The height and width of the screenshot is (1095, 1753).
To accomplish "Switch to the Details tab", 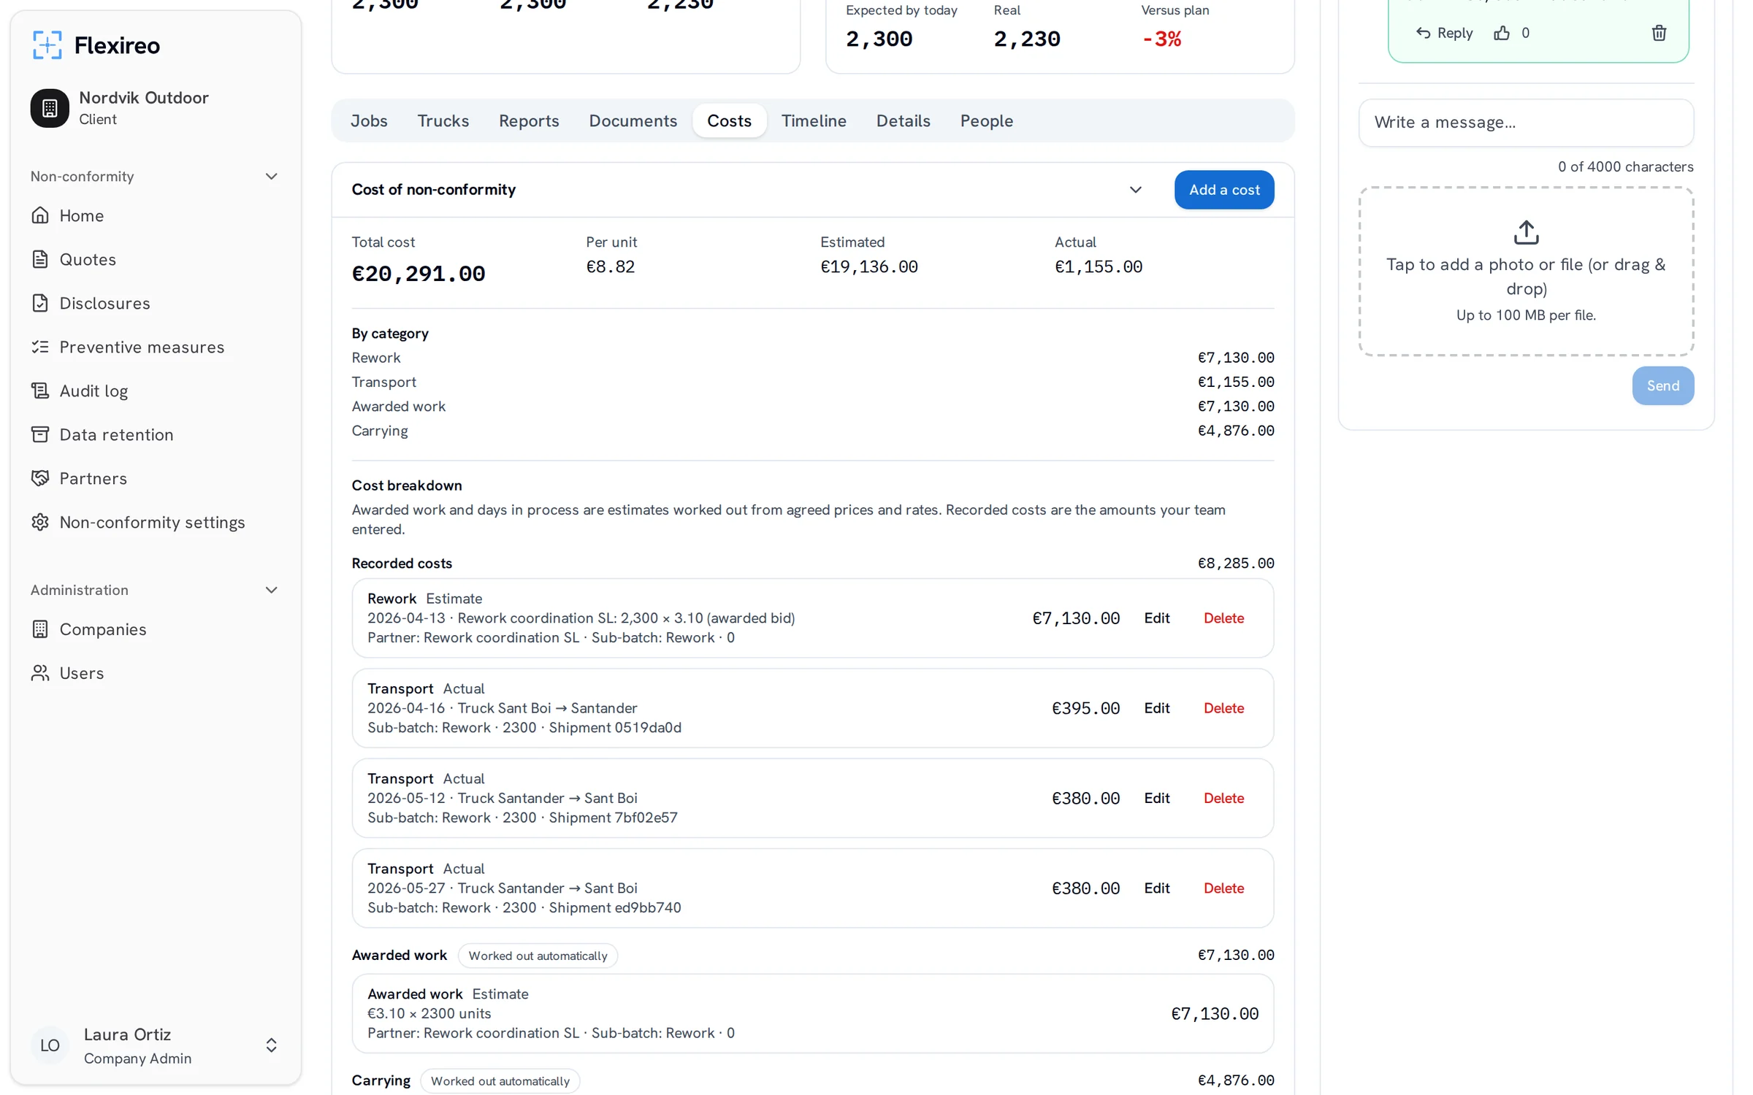I will click(x=903, y=120).
